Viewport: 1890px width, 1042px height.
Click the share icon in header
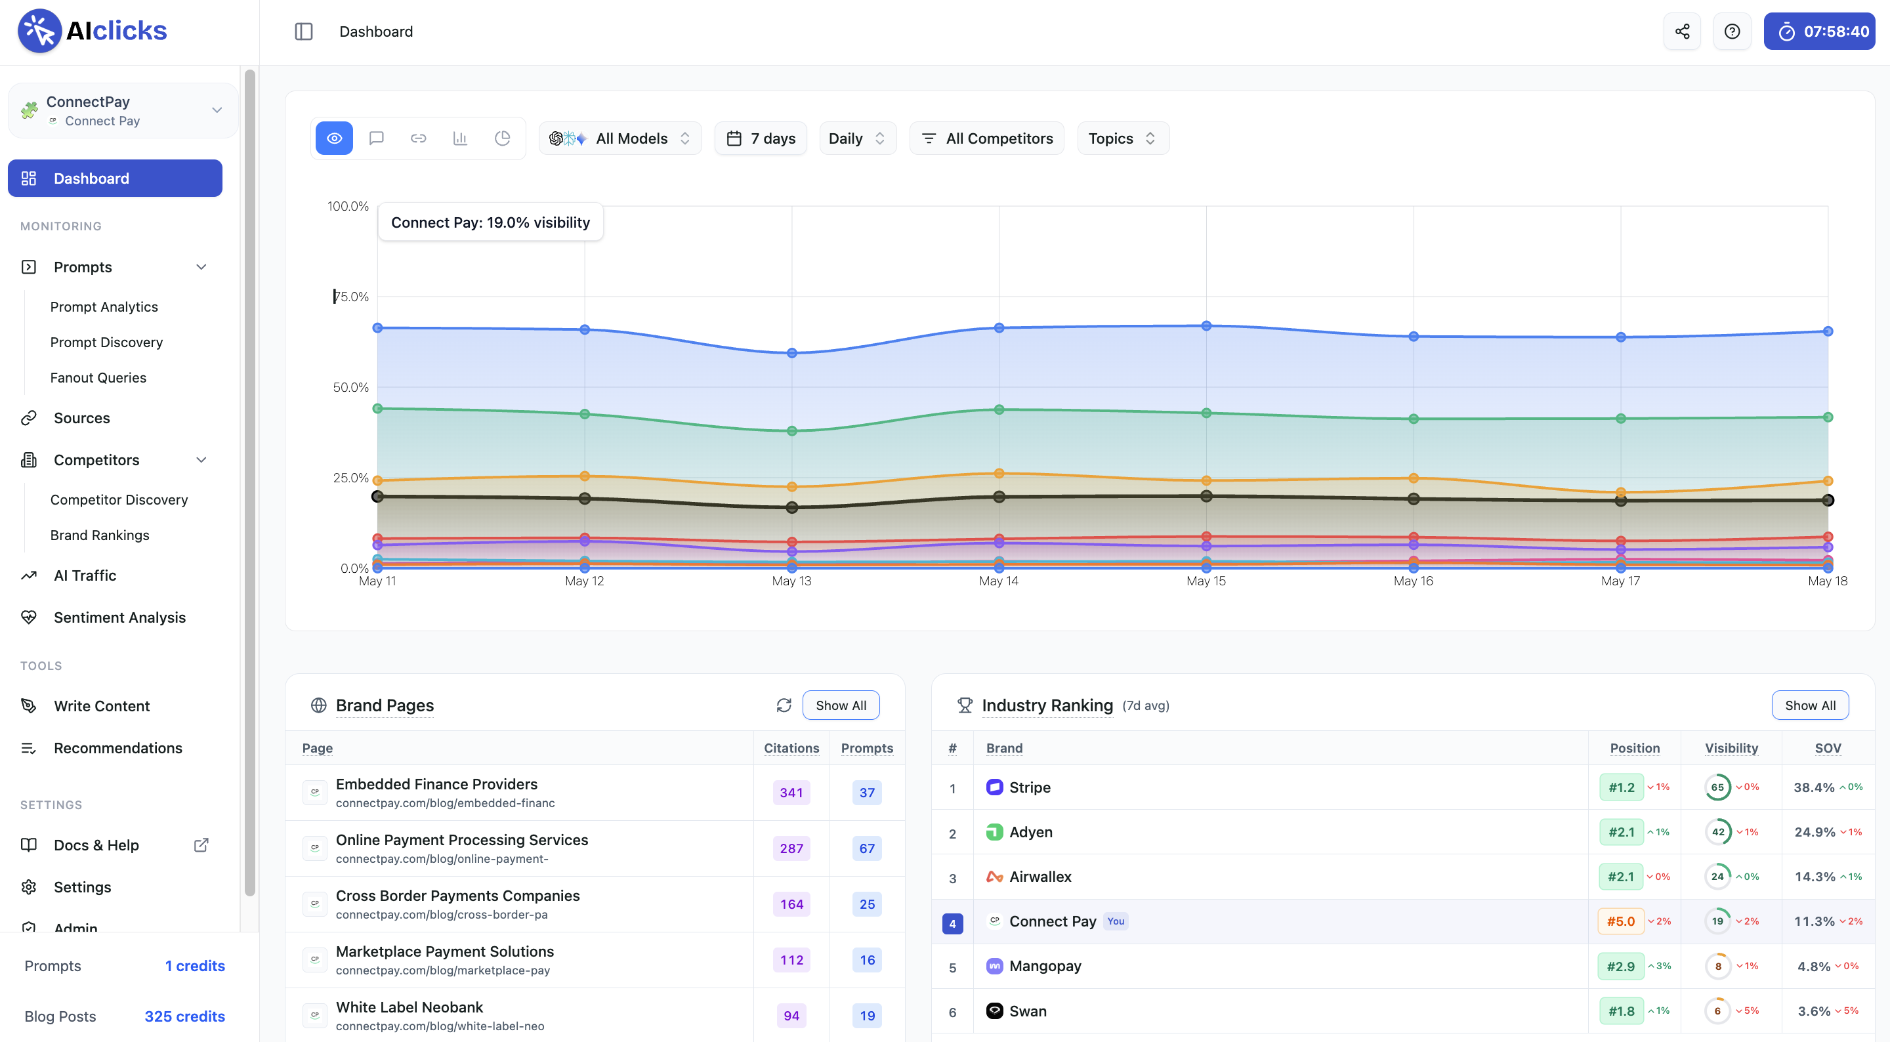point(1681,31)
